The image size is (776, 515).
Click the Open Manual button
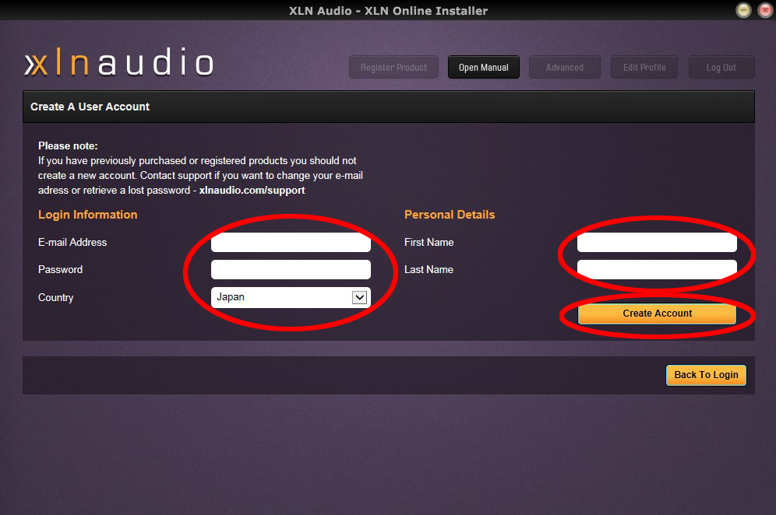pos(484,67)
